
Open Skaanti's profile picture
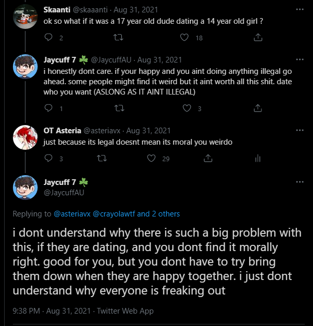click(x=24, y=17)
